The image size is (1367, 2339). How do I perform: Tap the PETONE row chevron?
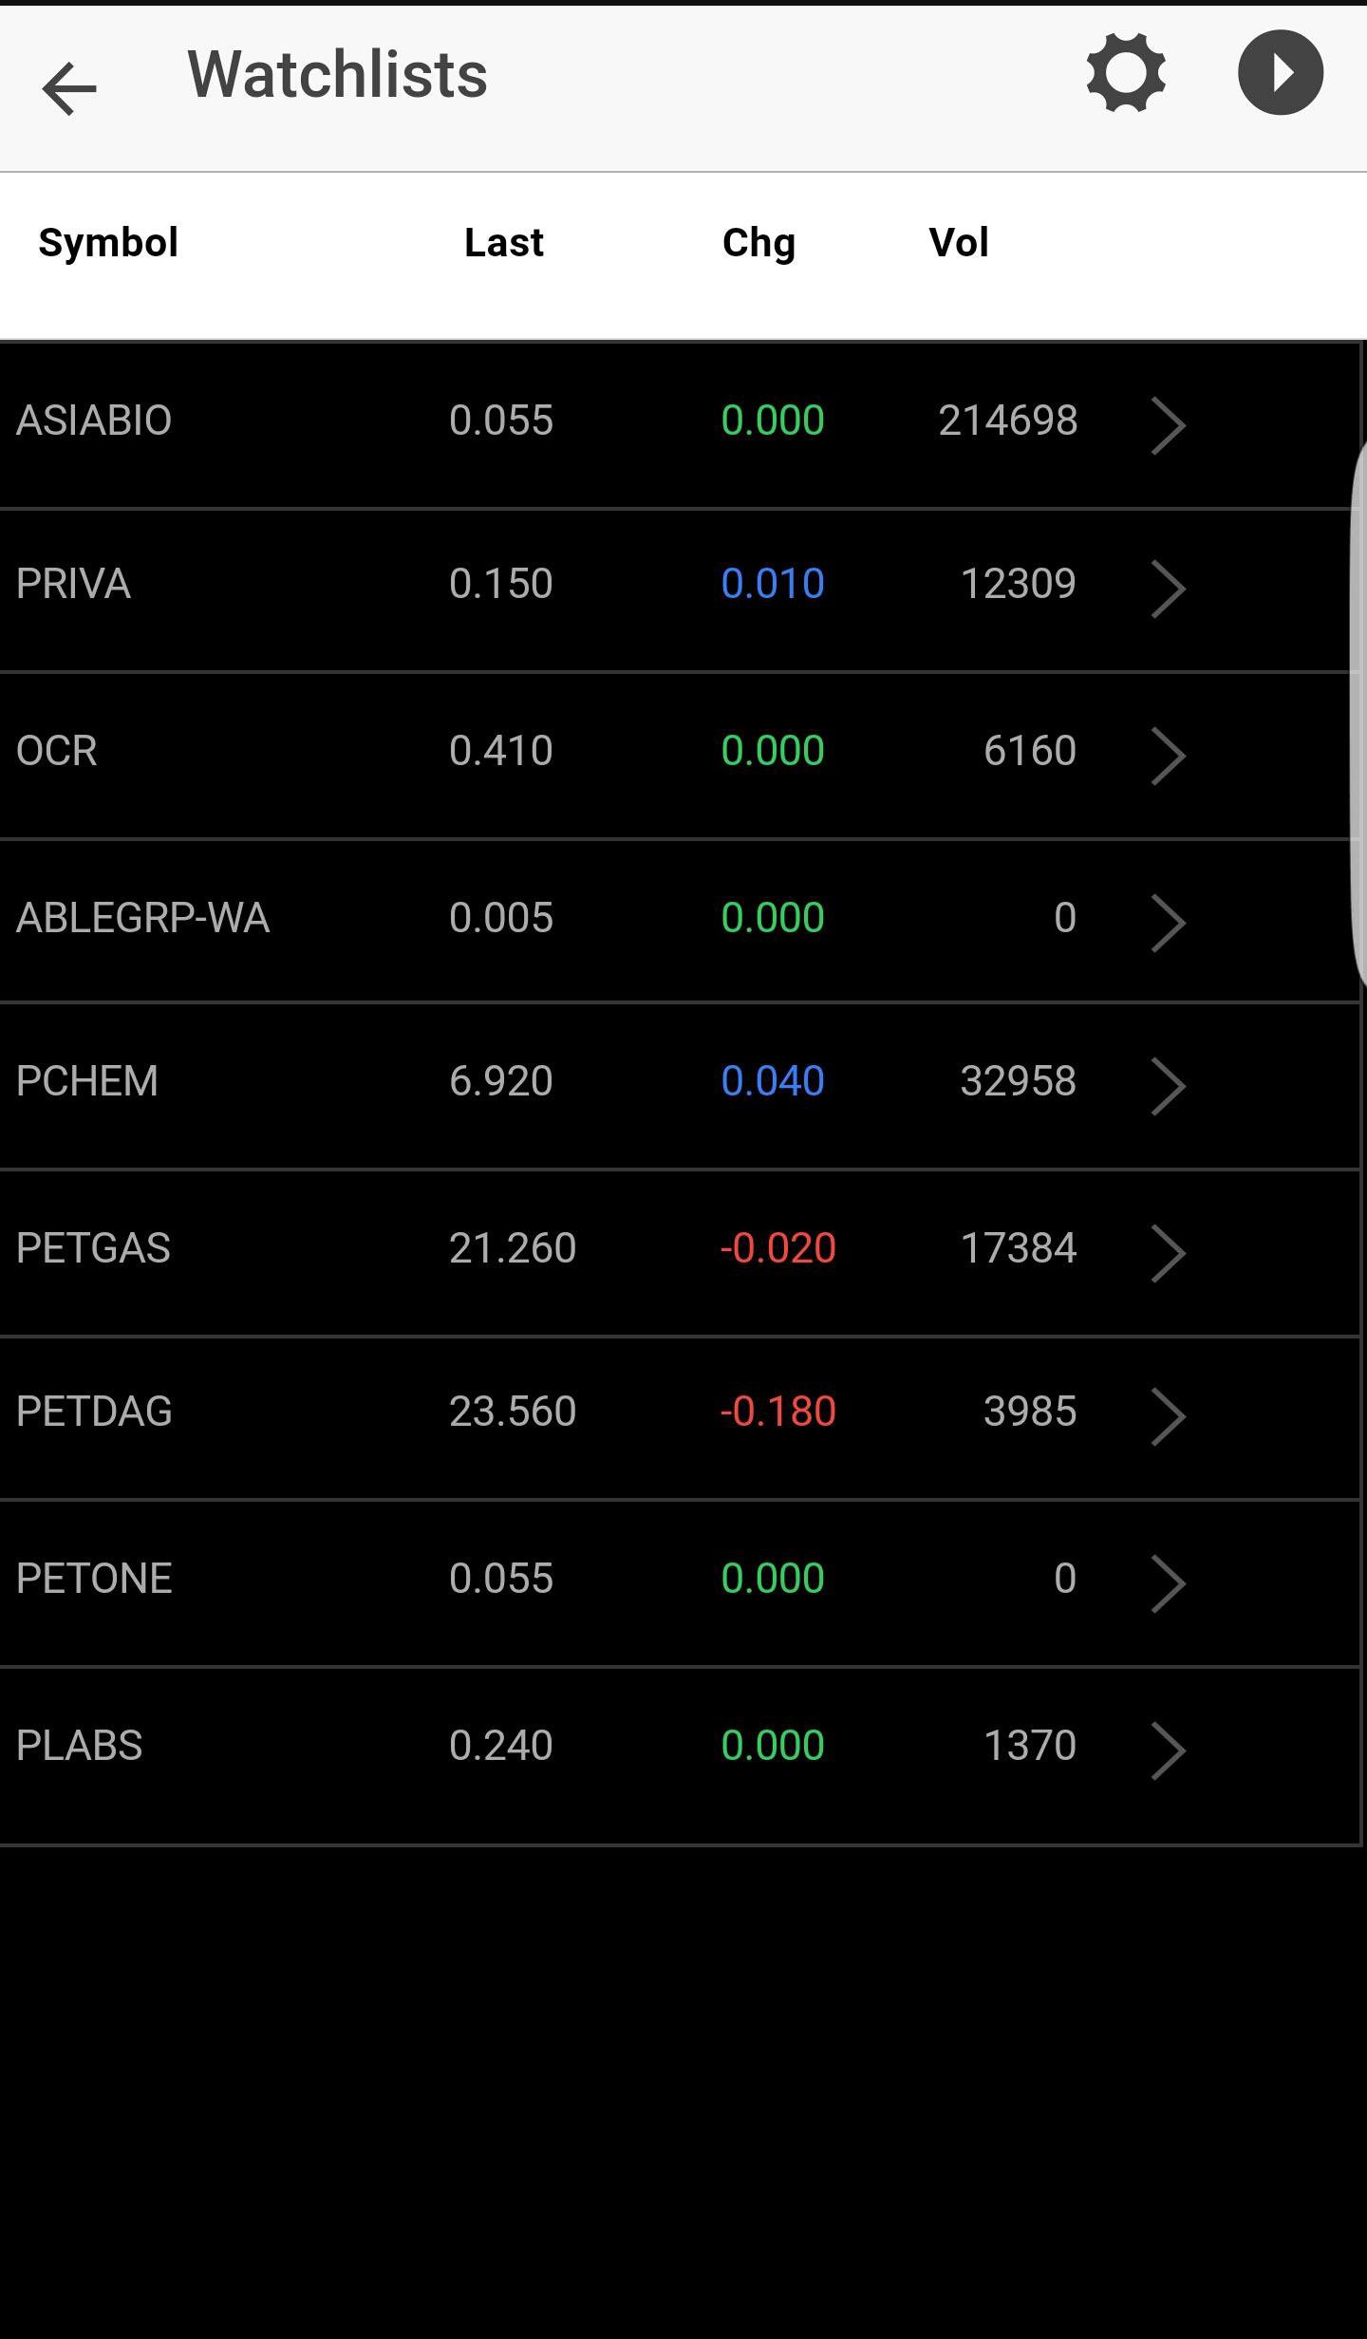pos(1168,1582)
